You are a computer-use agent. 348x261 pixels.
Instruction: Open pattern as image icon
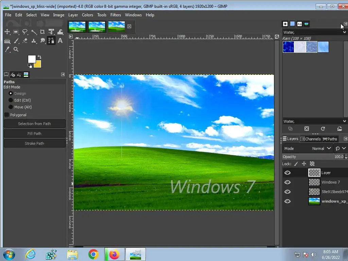[340, 129]
